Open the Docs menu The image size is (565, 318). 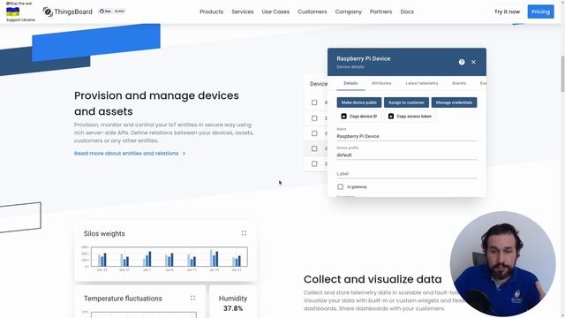tap(407, 11)
